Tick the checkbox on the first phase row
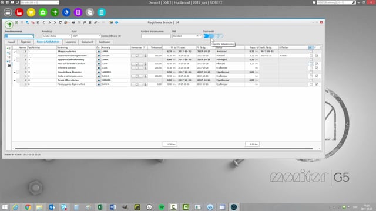 [311, 52]
